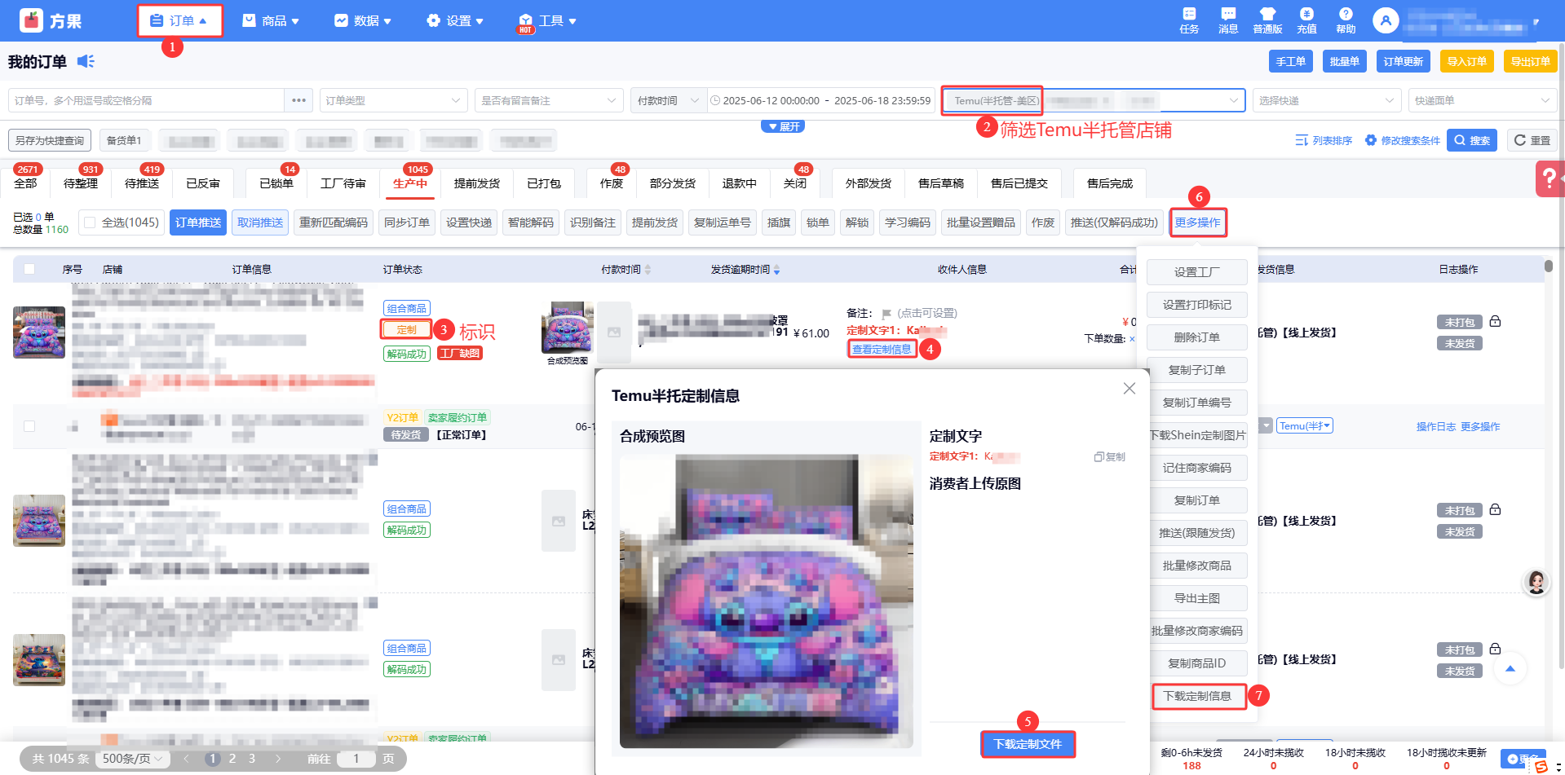Sort by the 付款时间 column arrows

click(648, 270)
